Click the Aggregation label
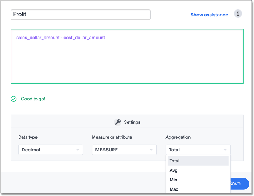The image size is (254, 196). [x=178, y=137]
